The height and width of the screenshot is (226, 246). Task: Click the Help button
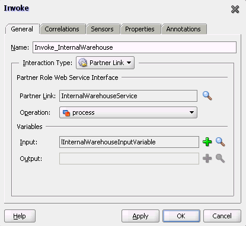coord(20,216)
